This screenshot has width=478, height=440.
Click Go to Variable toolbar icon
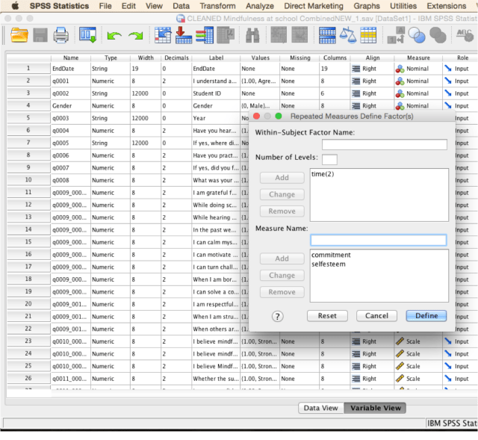(x=184, y=35)
